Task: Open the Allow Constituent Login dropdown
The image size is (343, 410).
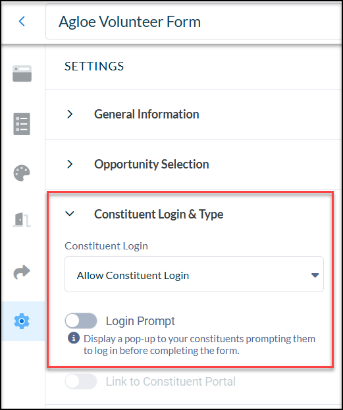Action: (194, 274)
